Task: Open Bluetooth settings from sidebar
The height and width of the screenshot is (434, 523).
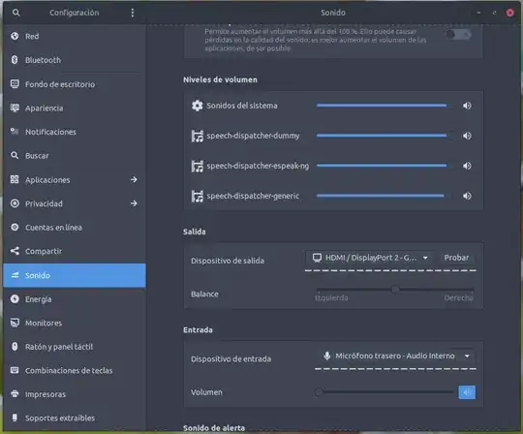Action: (x=75, y=60)
